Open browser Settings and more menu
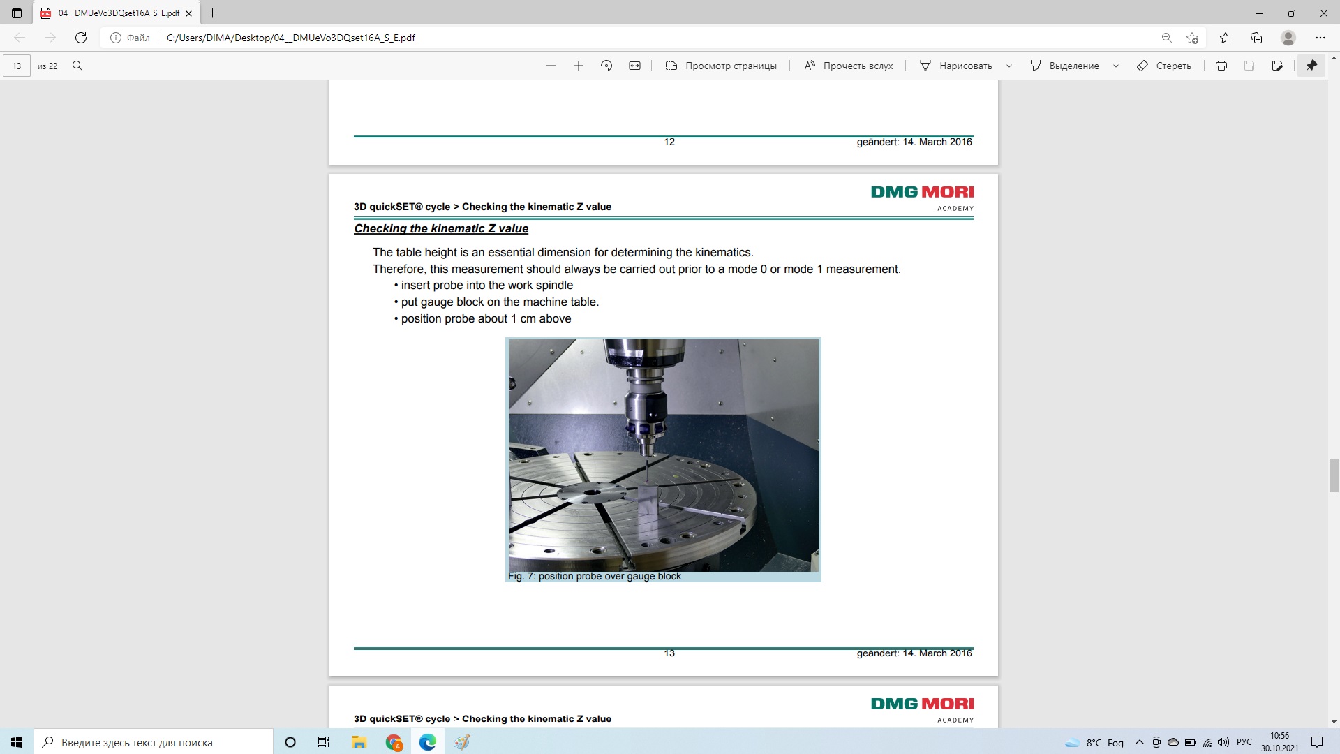 click(x=1320, y=38)
